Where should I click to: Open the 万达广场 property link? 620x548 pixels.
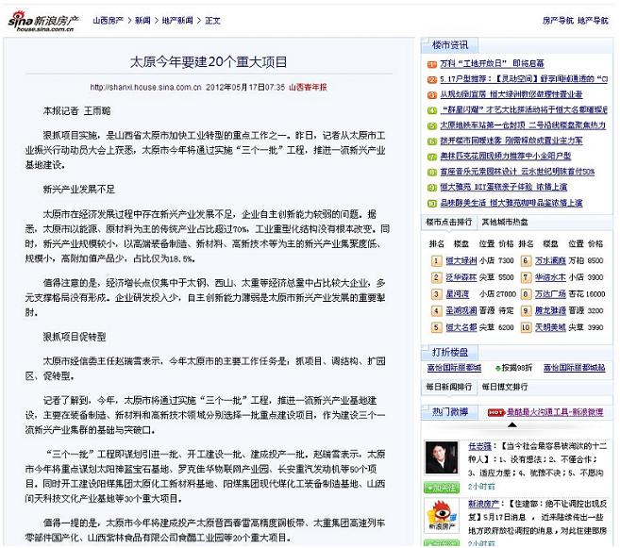550,294
